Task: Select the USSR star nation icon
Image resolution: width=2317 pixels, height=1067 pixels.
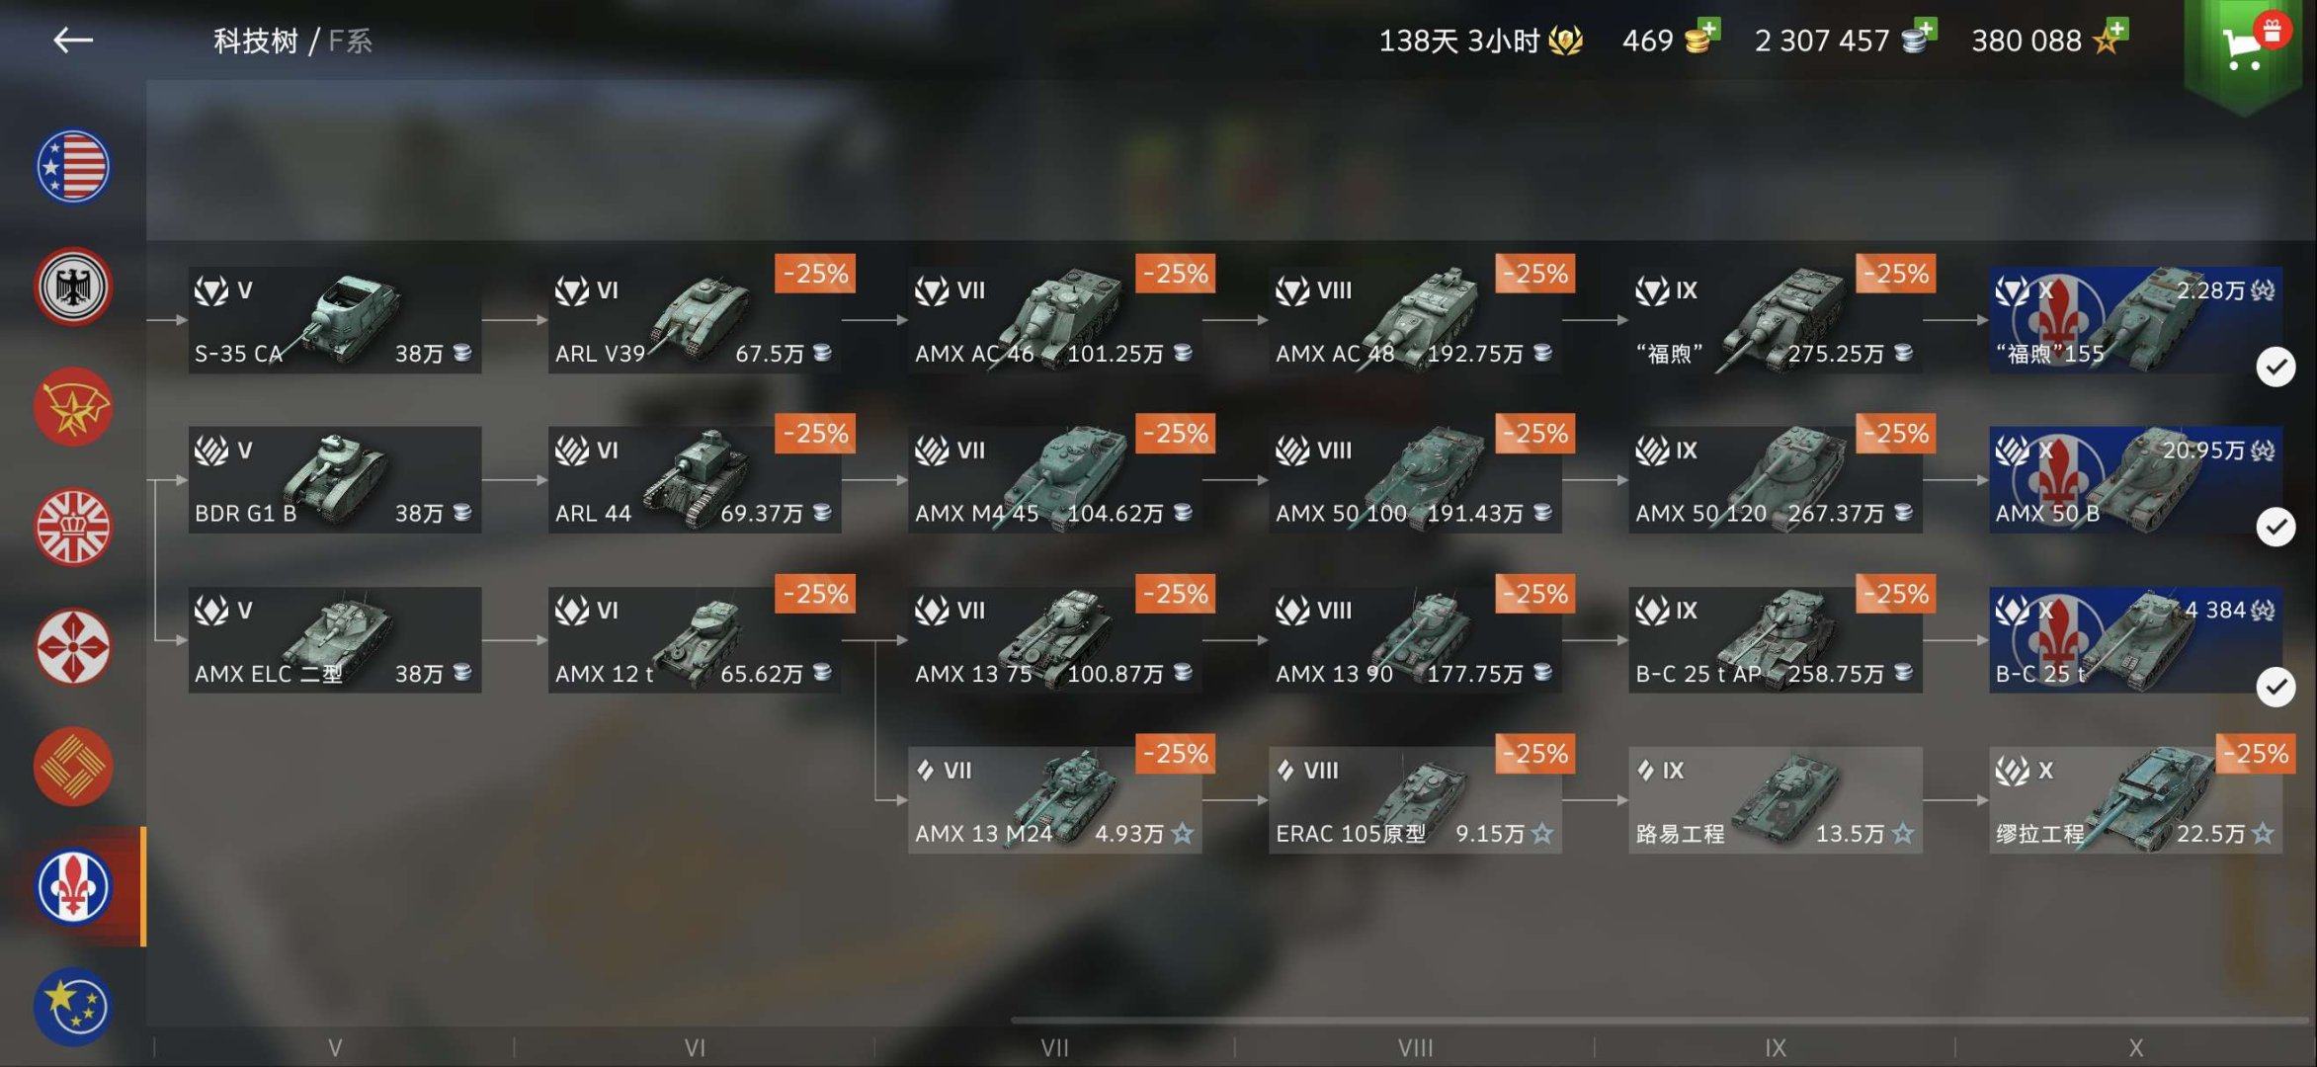Action: tap(73, 407)
